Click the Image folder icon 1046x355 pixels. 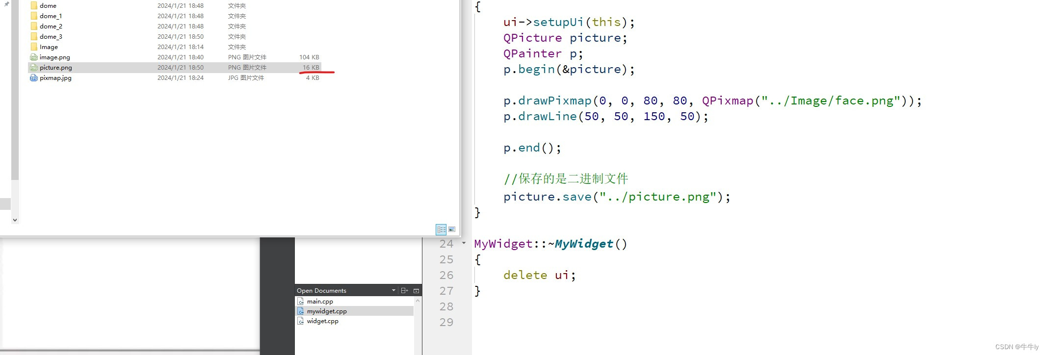(34, 47)
